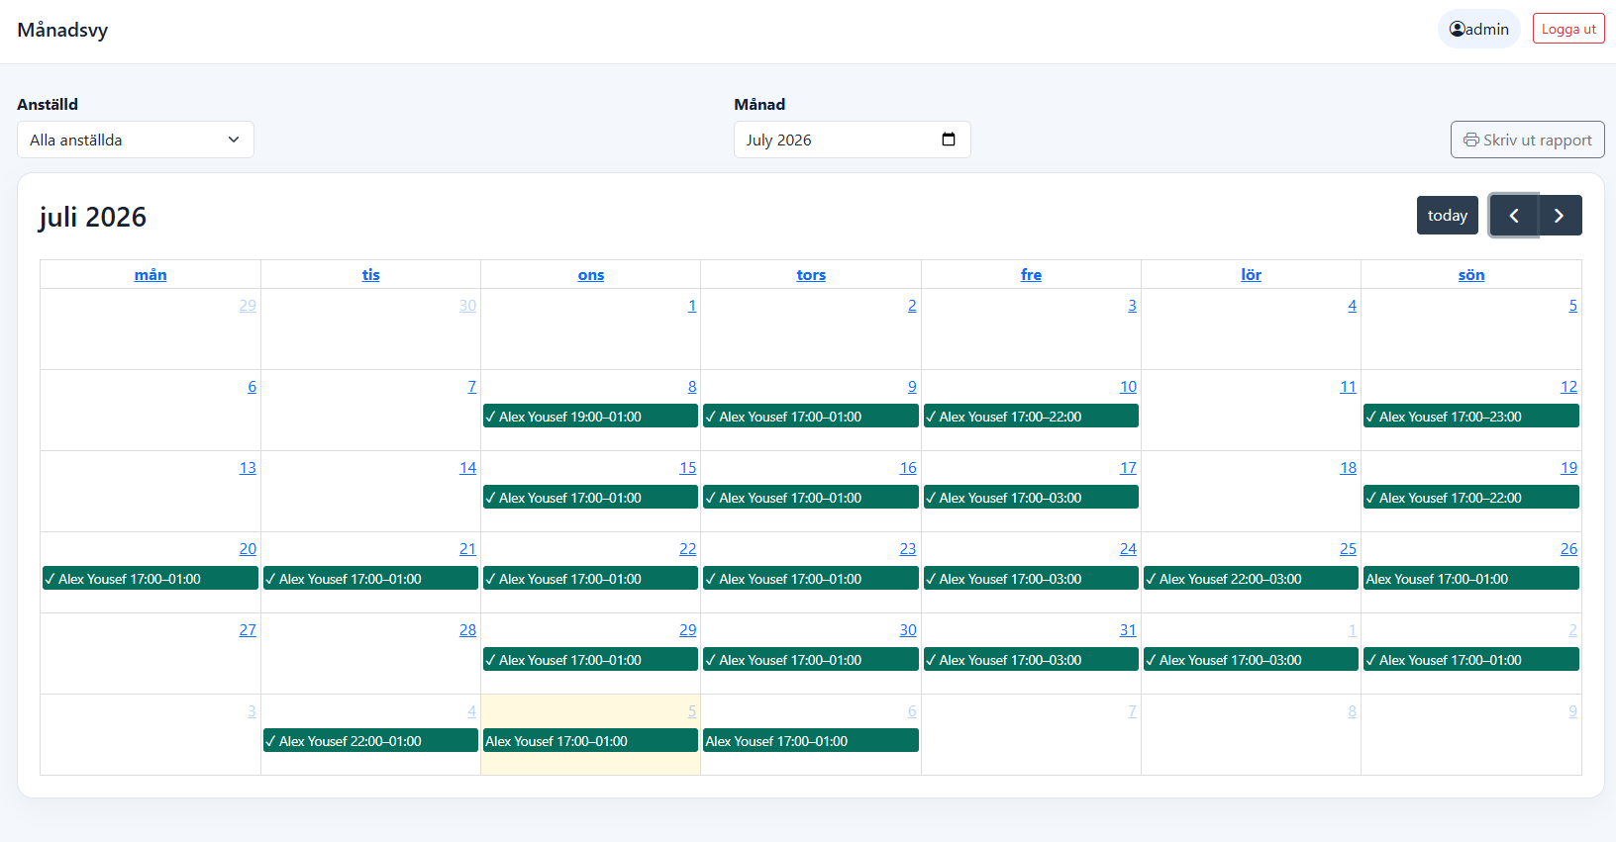Click the fre column header
1616x842 pixels.
tap(1031, 275)
